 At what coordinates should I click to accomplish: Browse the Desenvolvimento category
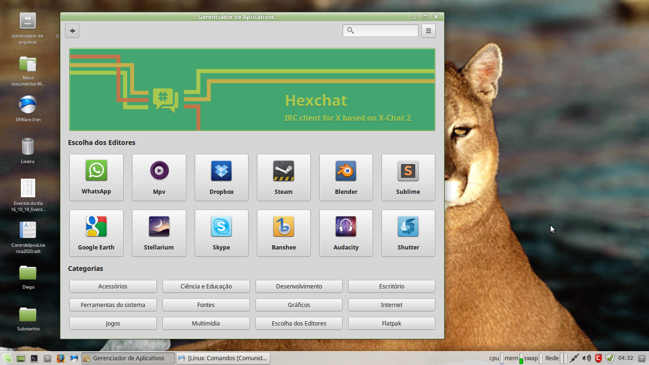299,286
